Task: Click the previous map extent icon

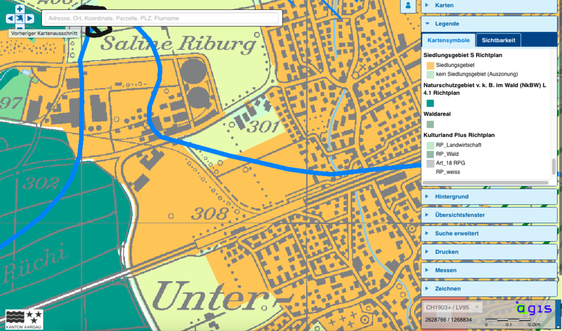Action: pos(20,19)
